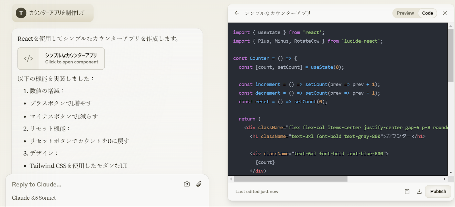Click the 'return (' code line
Viewport: 455px width, 207px height.
(x=250, y=119)
